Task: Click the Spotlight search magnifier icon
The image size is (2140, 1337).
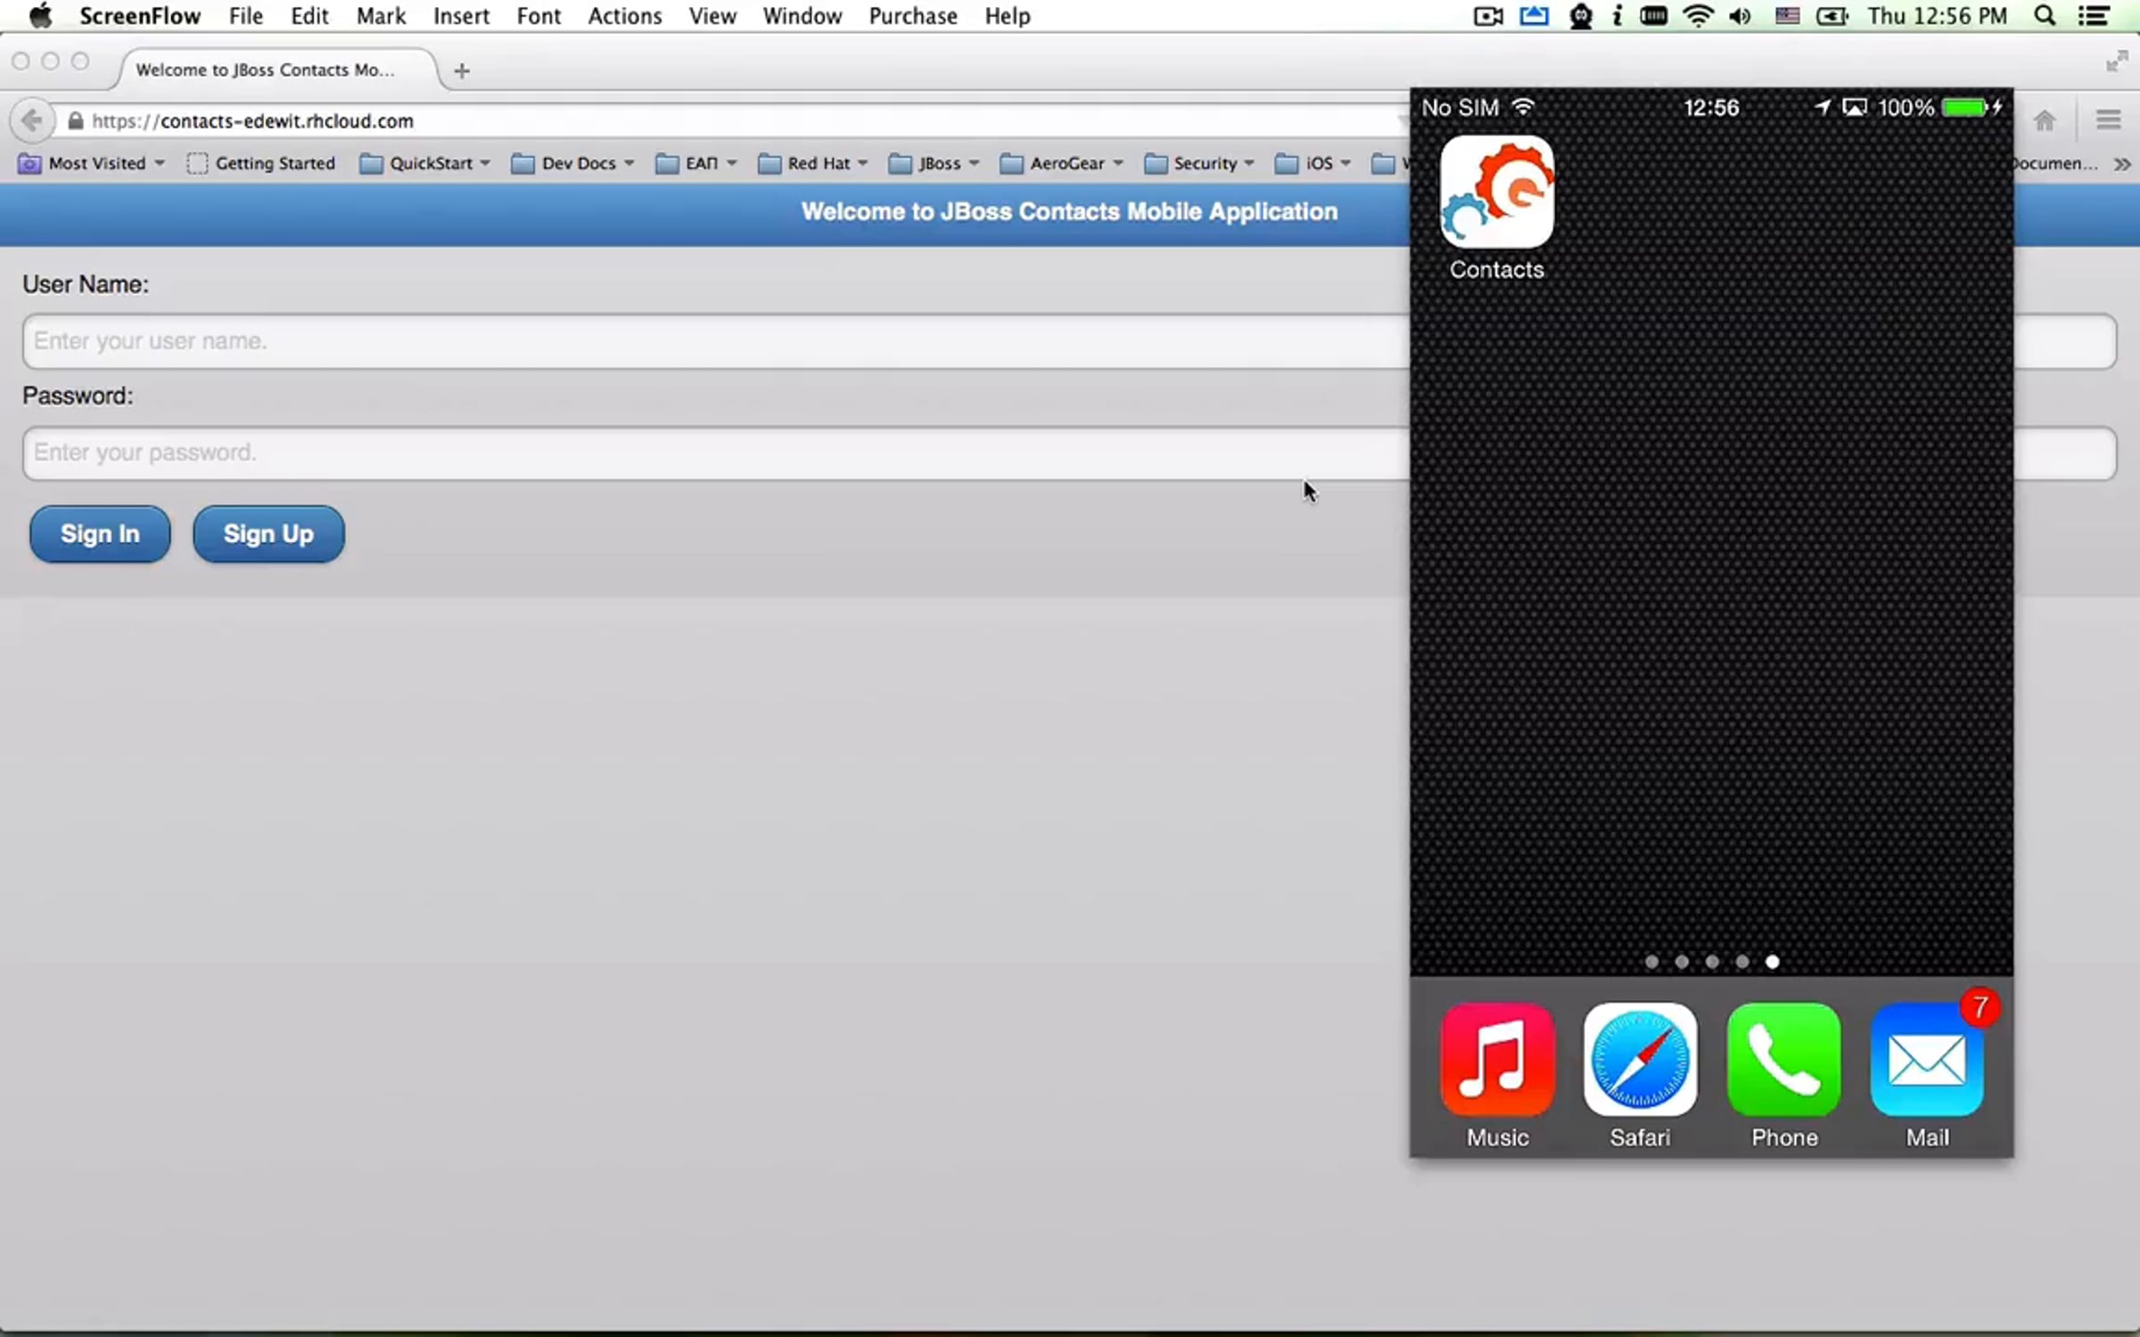Action: point(2045,16)
